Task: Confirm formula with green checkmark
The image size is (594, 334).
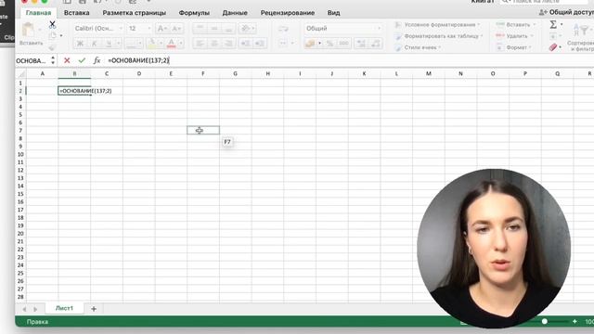Action: [x=82, y=60]
